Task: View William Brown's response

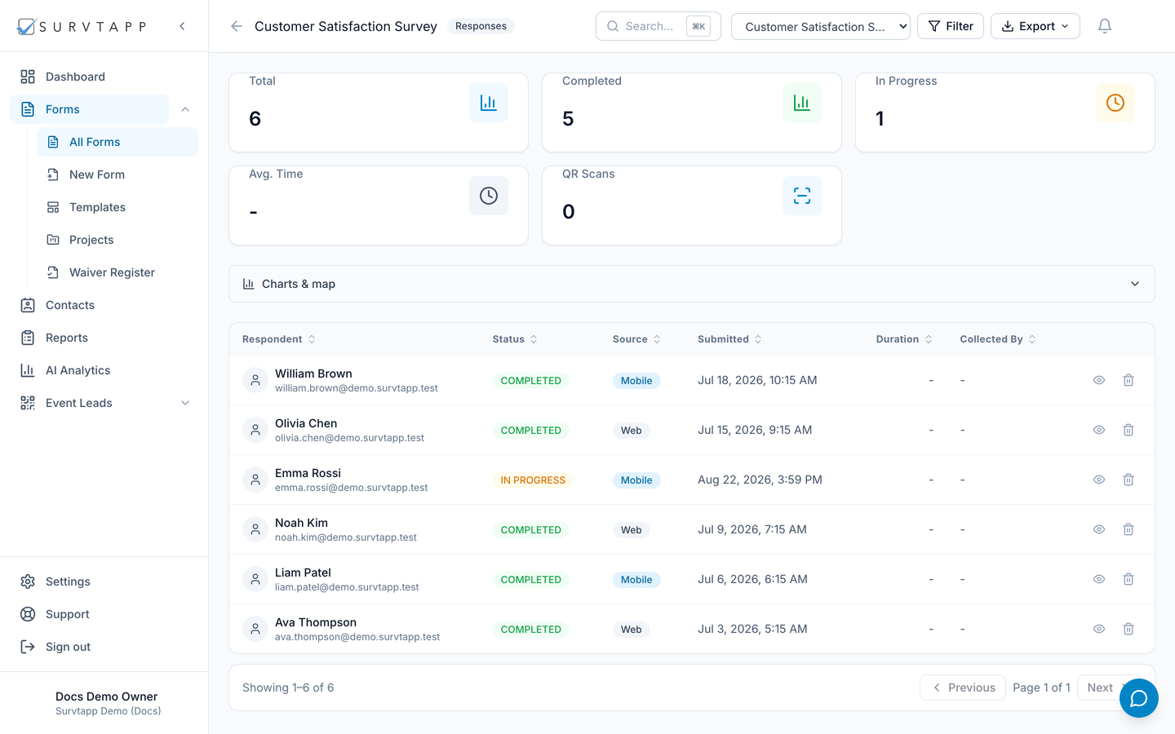Action: [x=1099, y=380]
